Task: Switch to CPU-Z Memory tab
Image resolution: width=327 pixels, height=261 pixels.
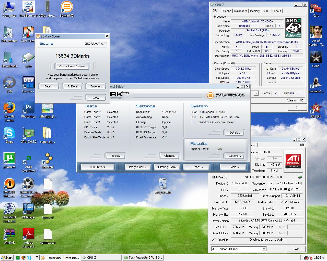Action: [255, 11]
